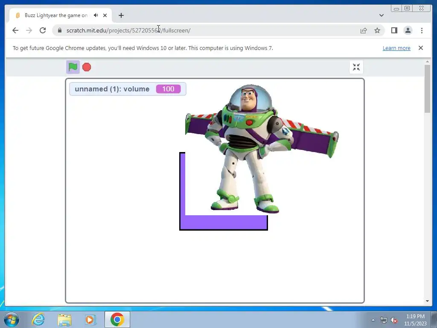Reload the Scratch project page
The image size is (437, 328).
(x=43, y=30)
